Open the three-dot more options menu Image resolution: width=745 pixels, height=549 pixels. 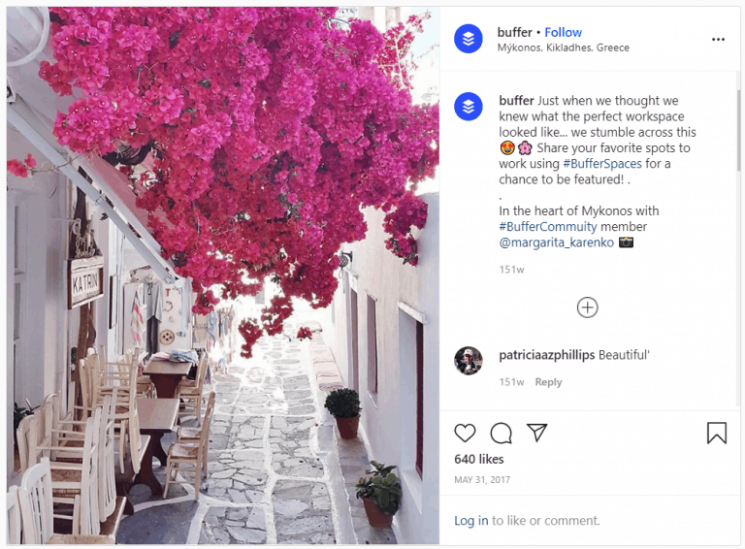718,40
